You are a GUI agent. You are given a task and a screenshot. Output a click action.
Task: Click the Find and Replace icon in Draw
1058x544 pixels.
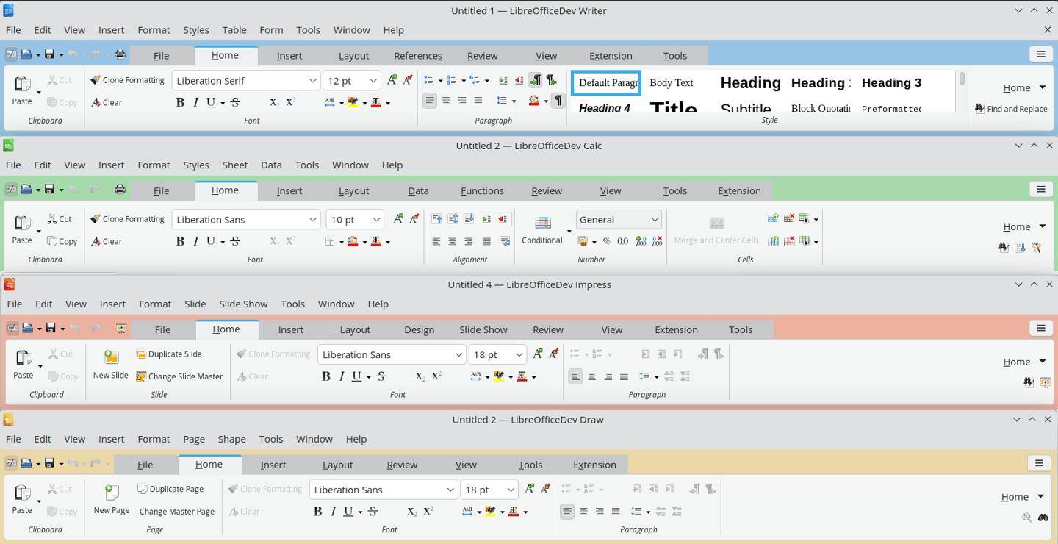1043,518
